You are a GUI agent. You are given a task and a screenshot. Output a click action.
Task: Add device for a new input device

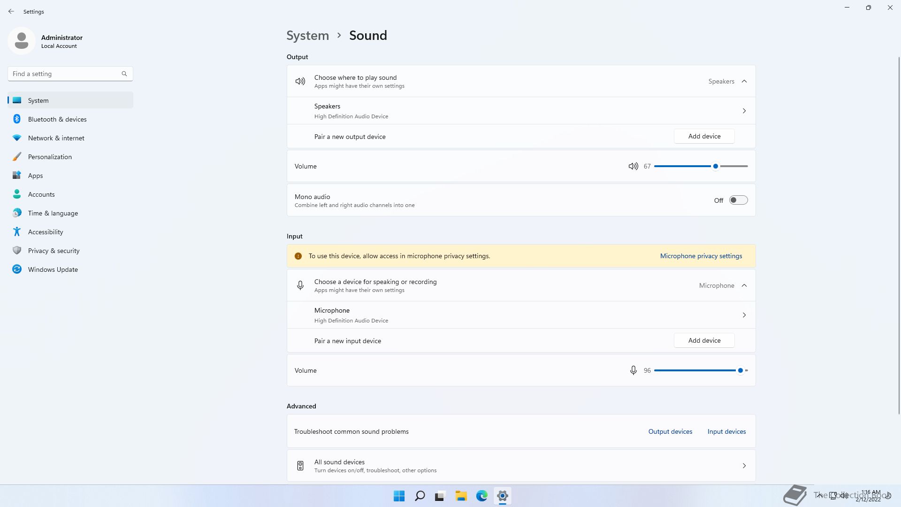704,340
